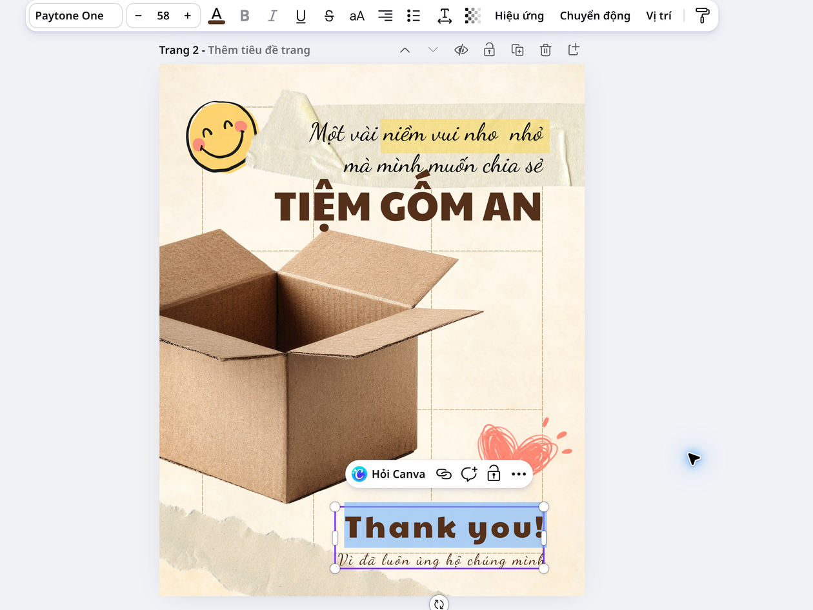The width and height of the screenshot is (813, 610).
Task: Copy style with paint roller icon
Action: 703,15
